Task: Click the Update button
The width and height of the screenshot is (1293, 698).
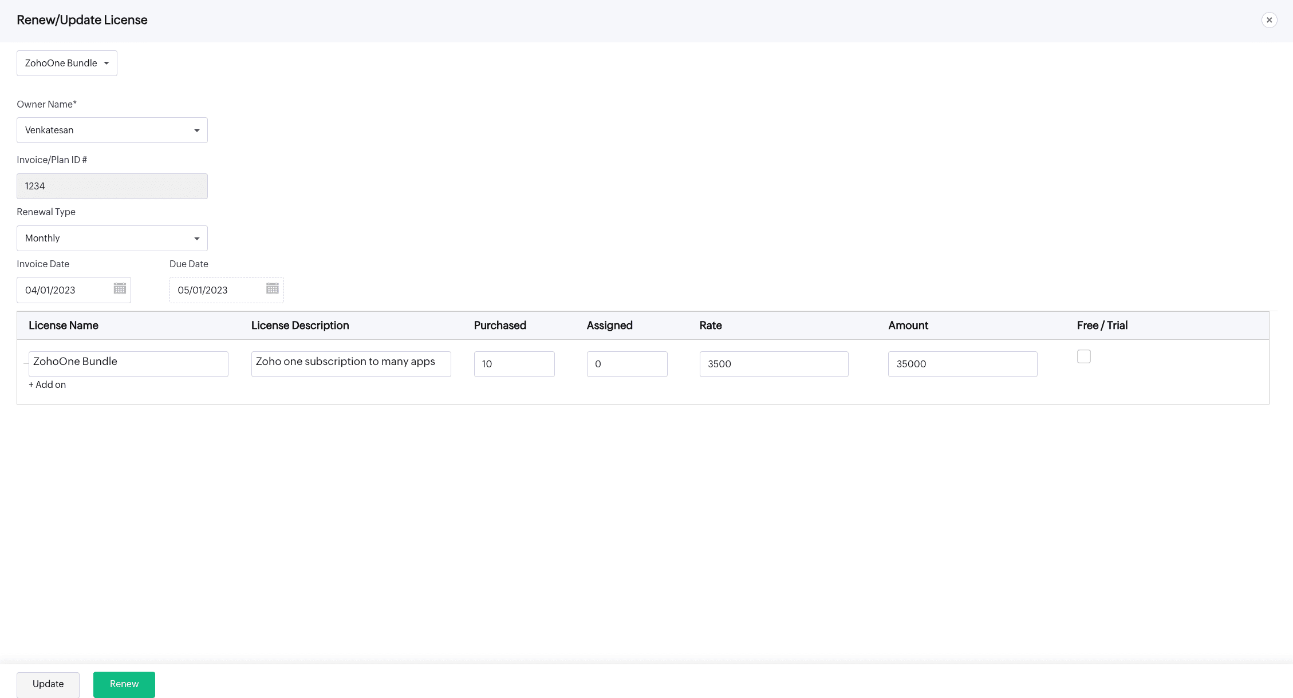Action: pyautogui.click(x=48, y=684)
